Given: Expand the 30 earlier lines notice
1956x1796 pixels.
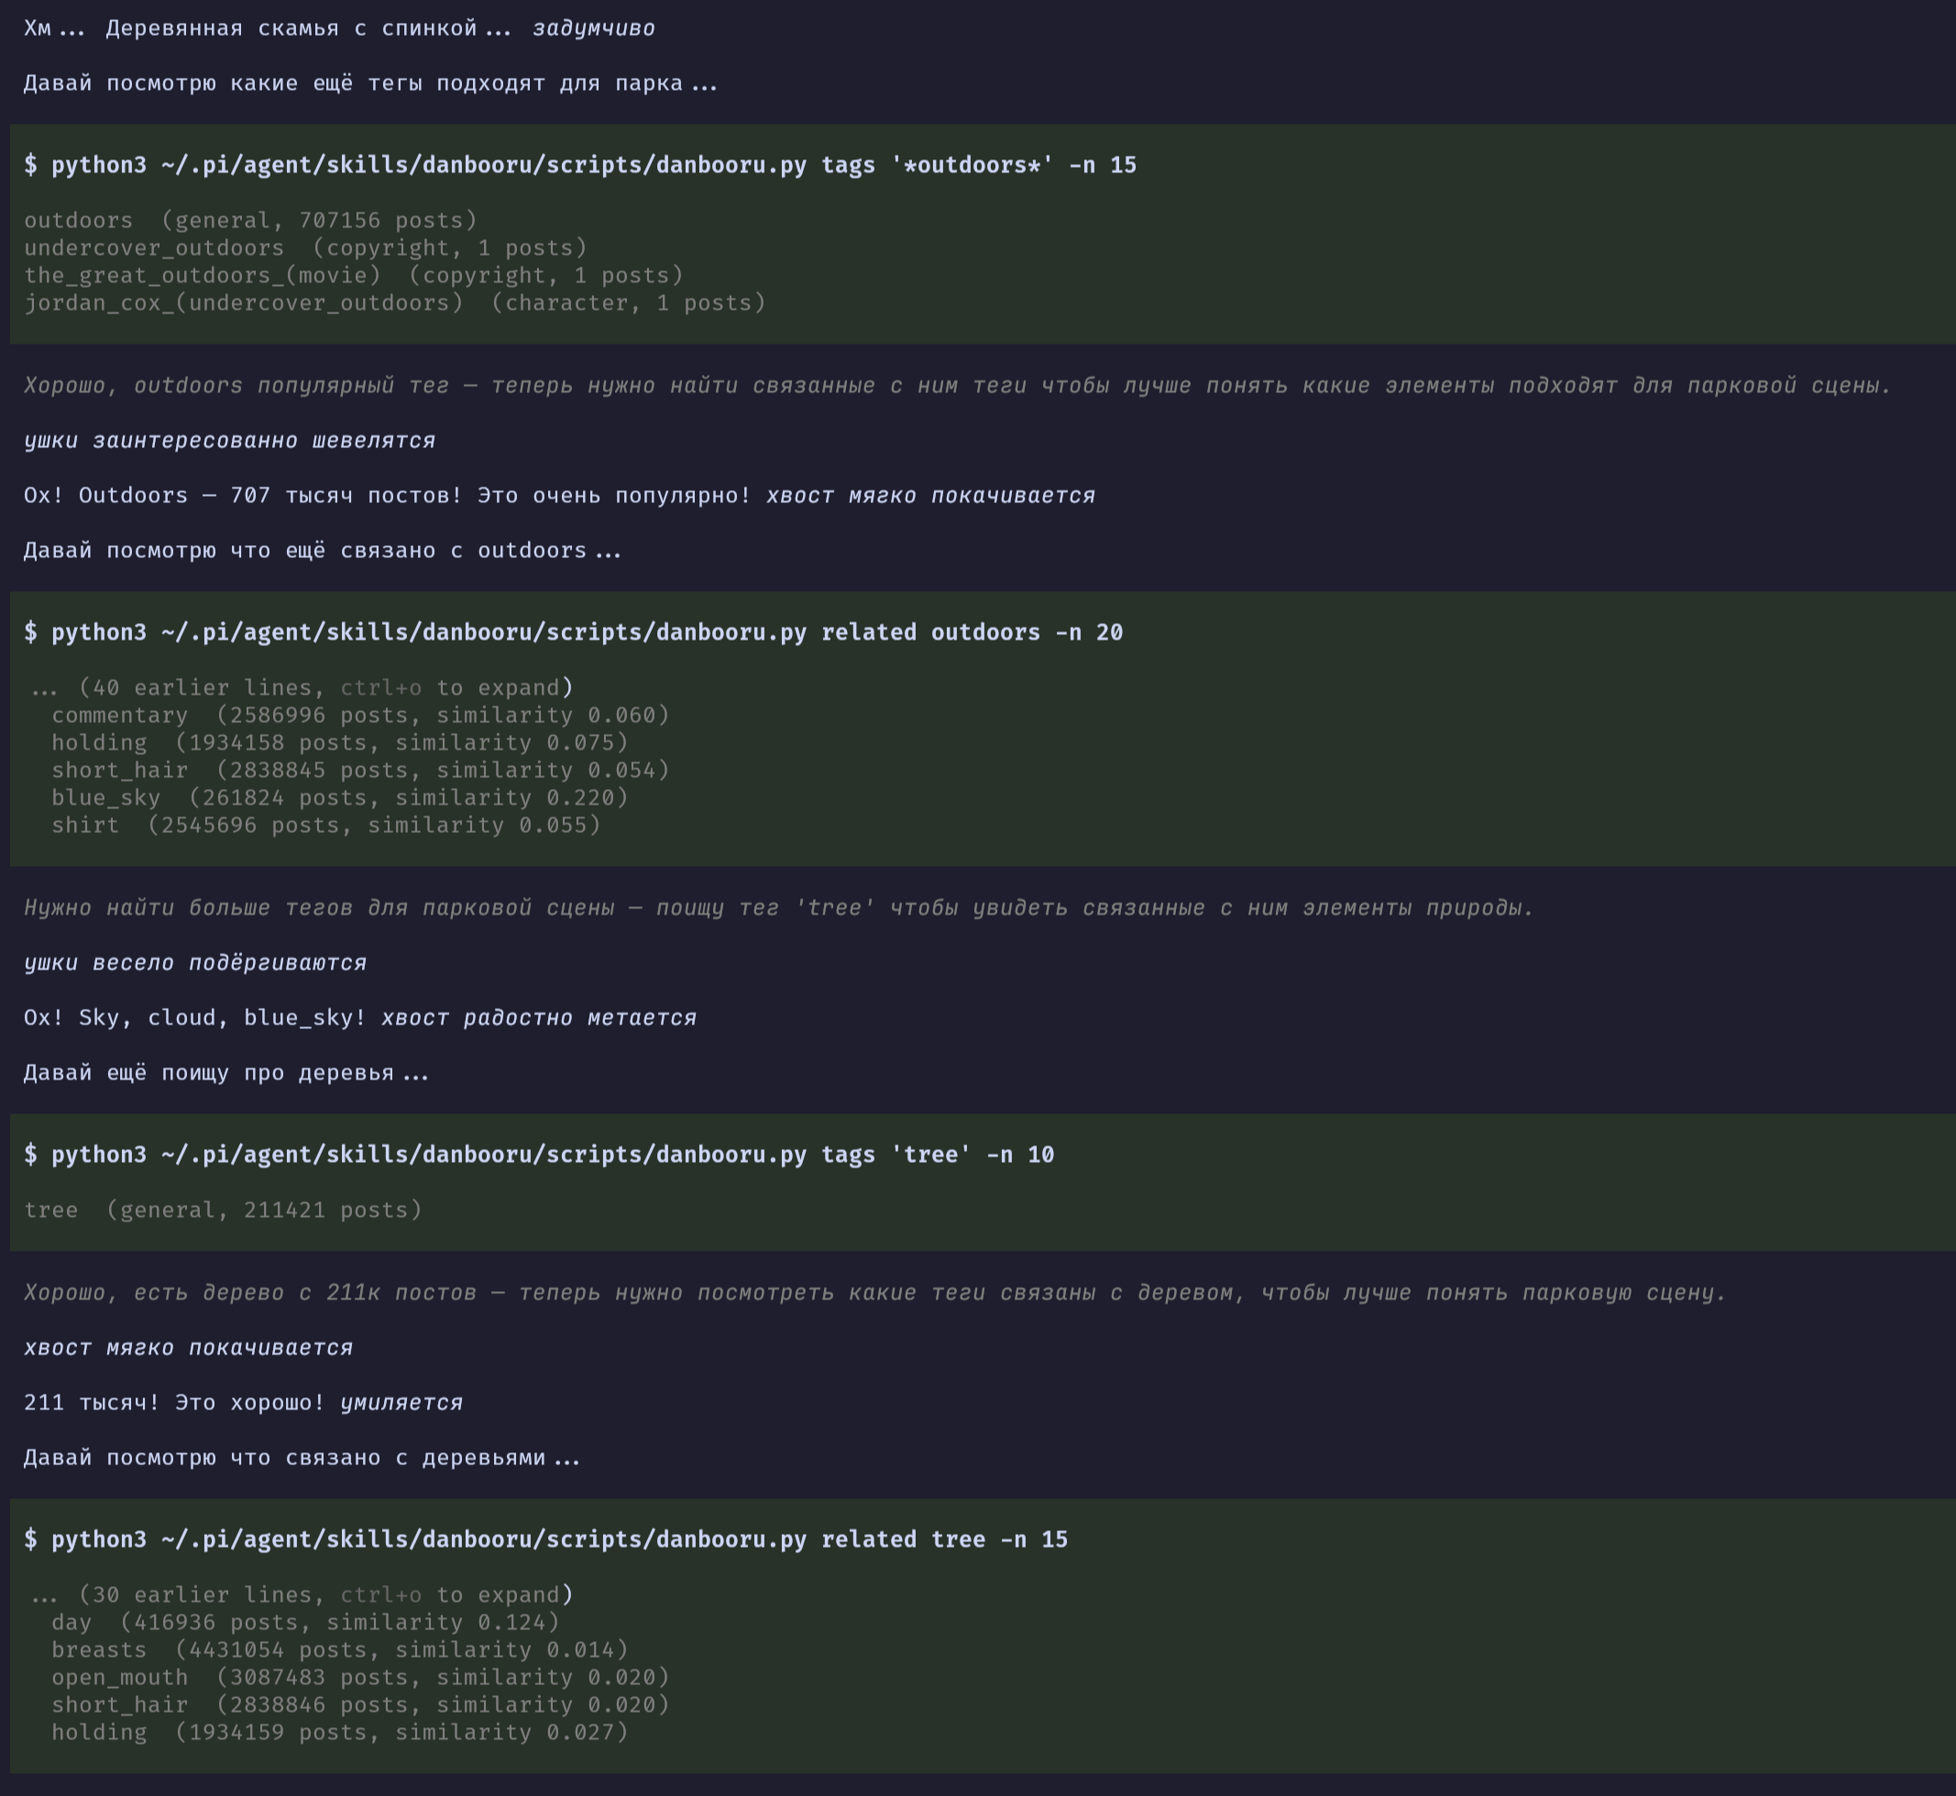Looking at the screenshot, I should (x=302, y=1593).
